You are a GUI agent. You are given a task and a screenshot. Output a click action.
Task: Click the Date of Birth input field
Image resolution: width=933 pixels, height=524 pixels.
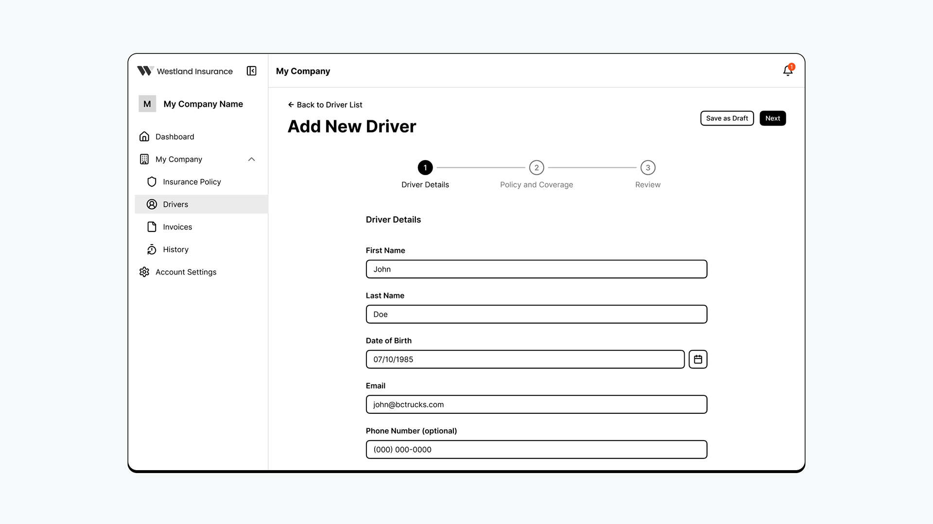[x=525, y=360]
